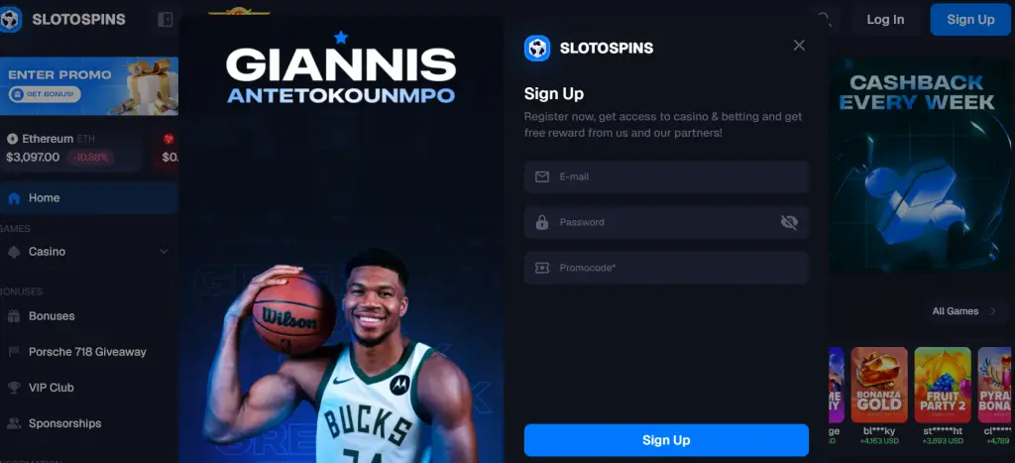1015x463 pixels.
Task: Submit the blue Sign Up button in dialog
Action: [666, 440]
